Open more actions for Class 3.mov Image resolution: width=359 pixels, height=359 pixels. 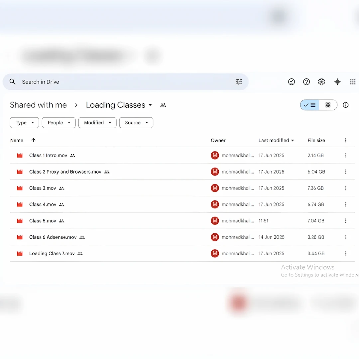coord(346,188)
